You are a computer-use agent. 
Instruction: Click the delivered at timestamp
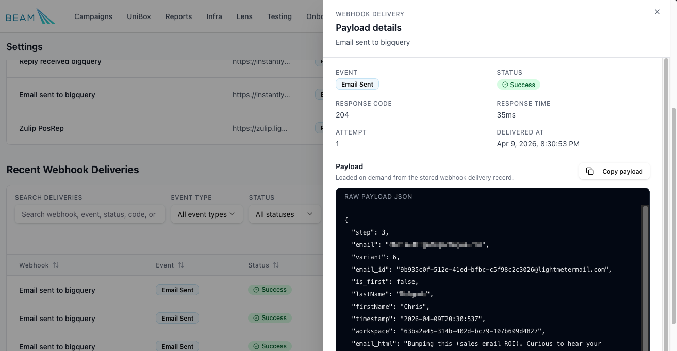538,144
